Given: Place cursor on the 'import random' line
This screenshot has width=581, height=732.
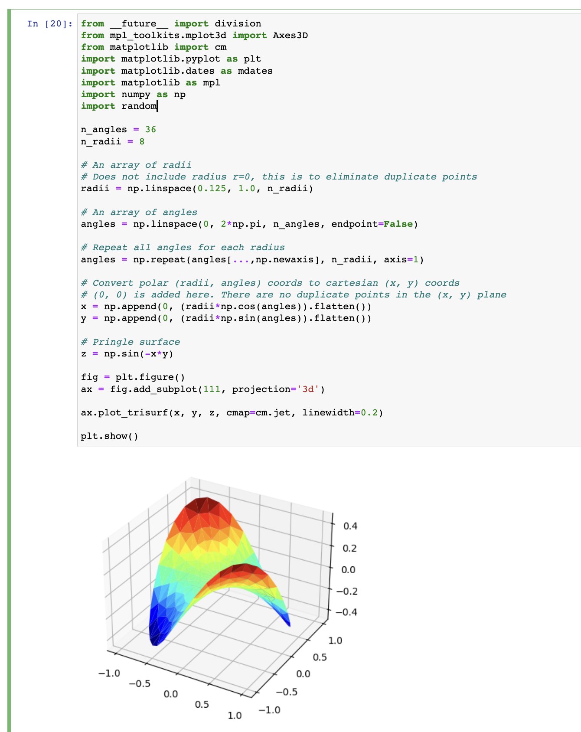Looking at the screenshot, I should [119, 106].
